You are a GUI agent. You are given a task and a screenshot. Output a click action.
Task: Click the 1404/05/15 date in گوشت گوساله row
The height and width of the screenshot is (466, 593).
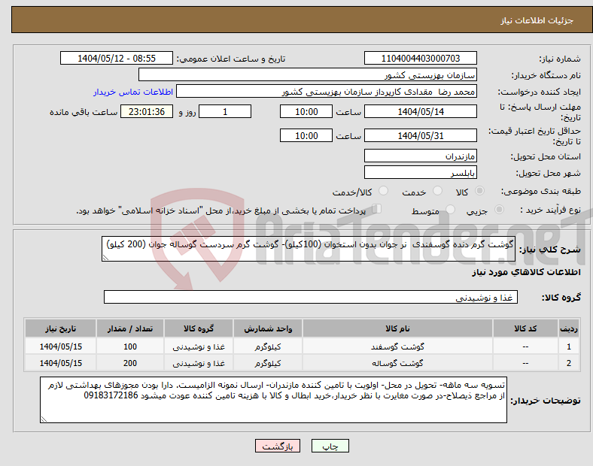tap(60, 363)
